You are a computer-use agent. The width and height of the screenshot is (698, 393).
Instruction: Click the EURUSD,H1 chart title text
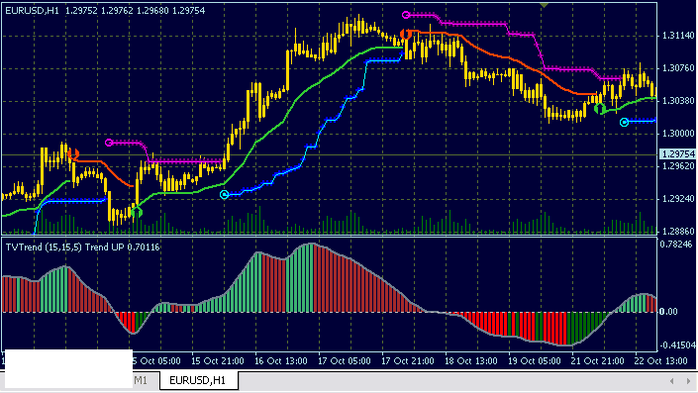(x=32, y=11)
